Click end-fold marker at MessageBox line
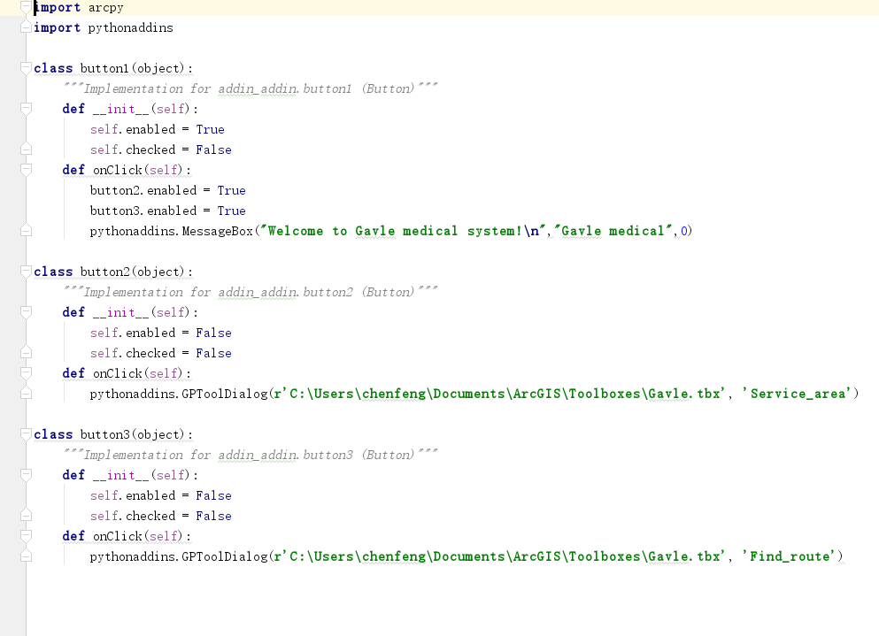The width and height of the screenshot is (879, 636). pyautogui.click(x=26, y=230)
